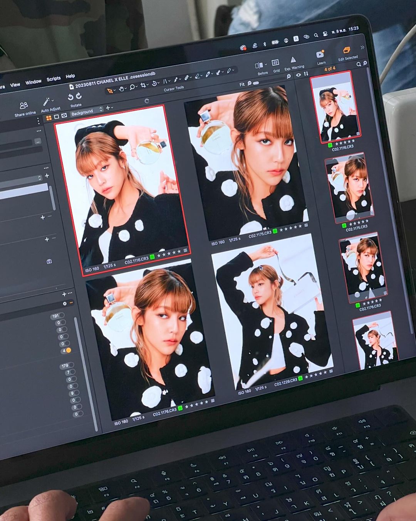Open the View menu
This screenshot has height=521, width=416.
pyautogui.click(x=15, y=85)
